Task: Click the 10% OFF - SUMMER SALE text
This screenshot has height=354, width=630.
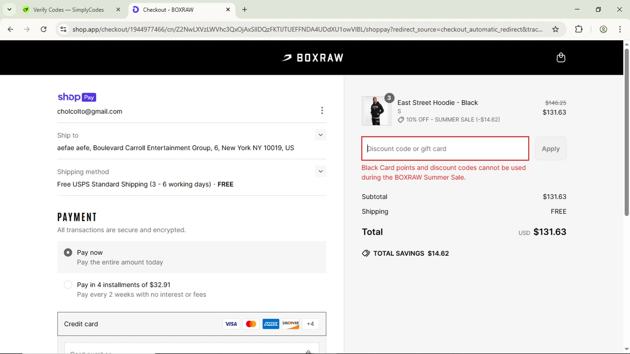Action: click(x=453, y=120)
